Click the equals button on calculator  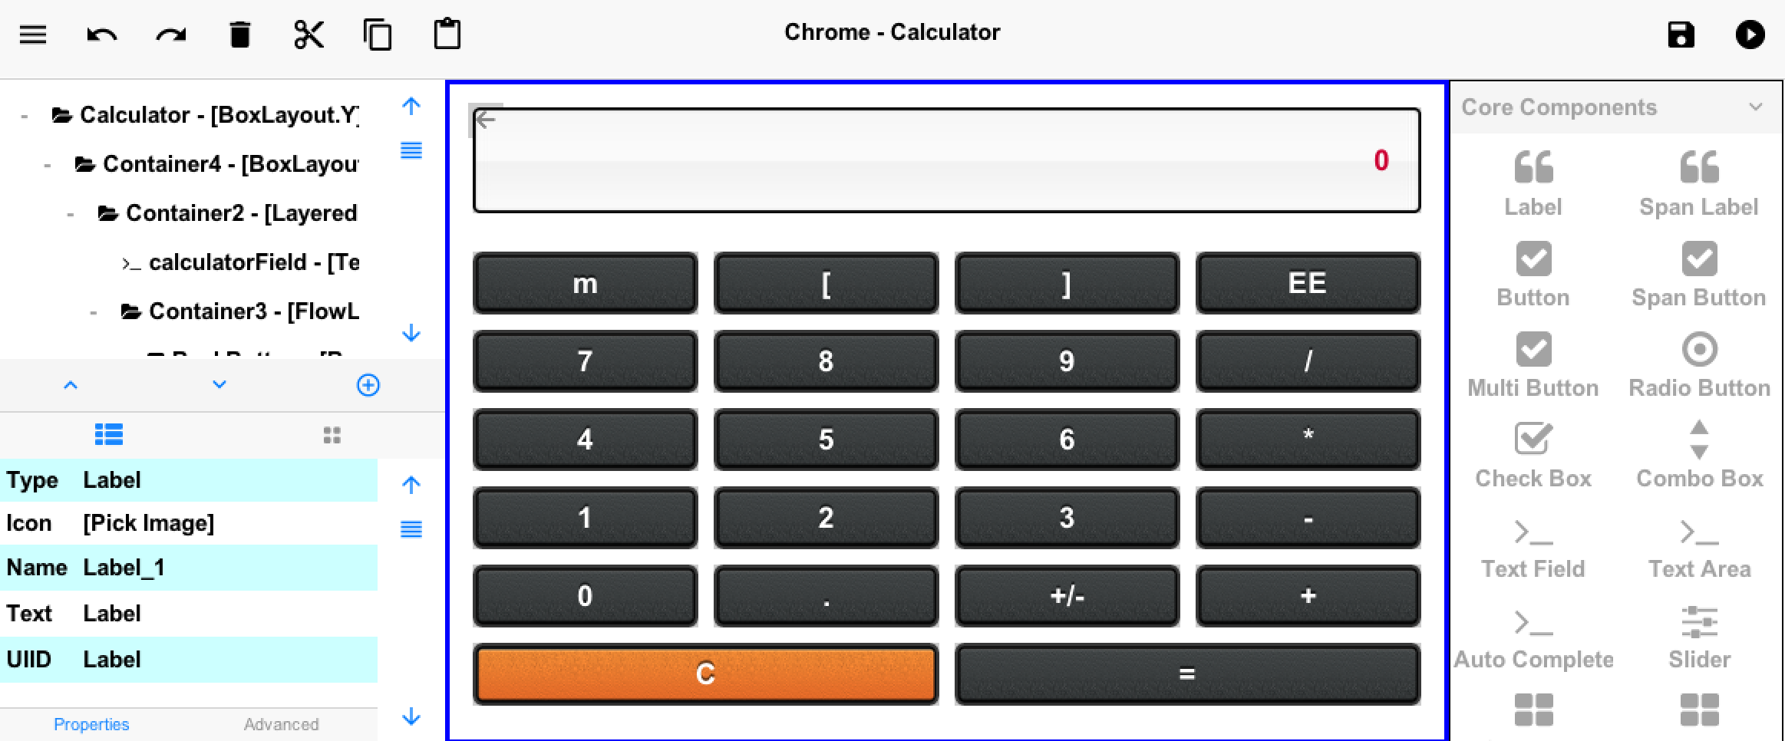1186,674
